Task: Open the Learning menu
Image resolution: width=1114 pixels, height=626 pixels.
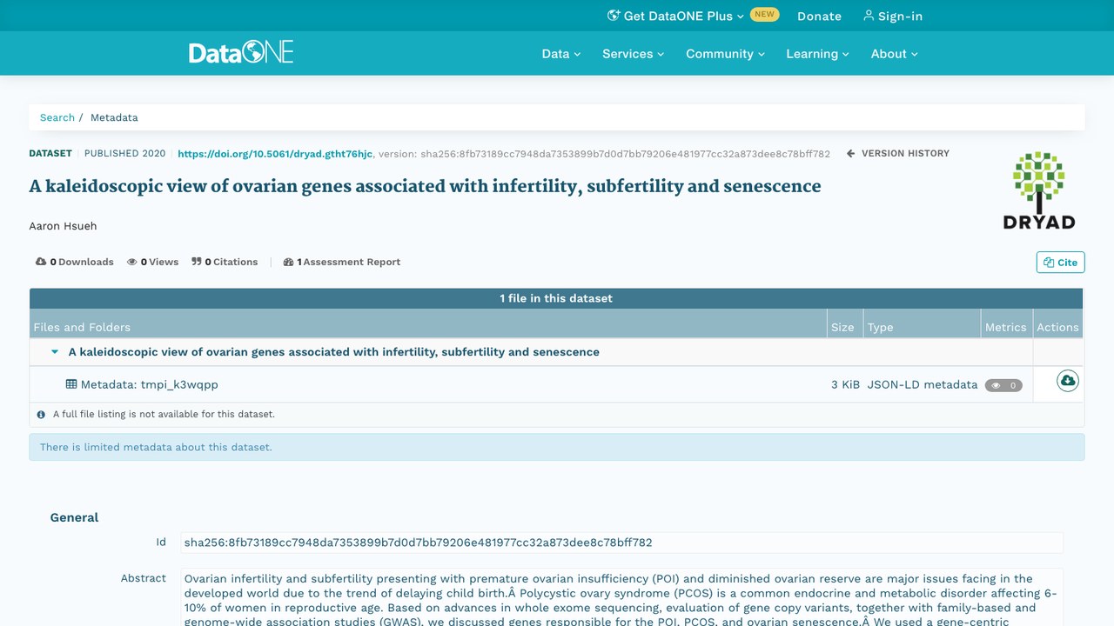Action: coord(817,54)
